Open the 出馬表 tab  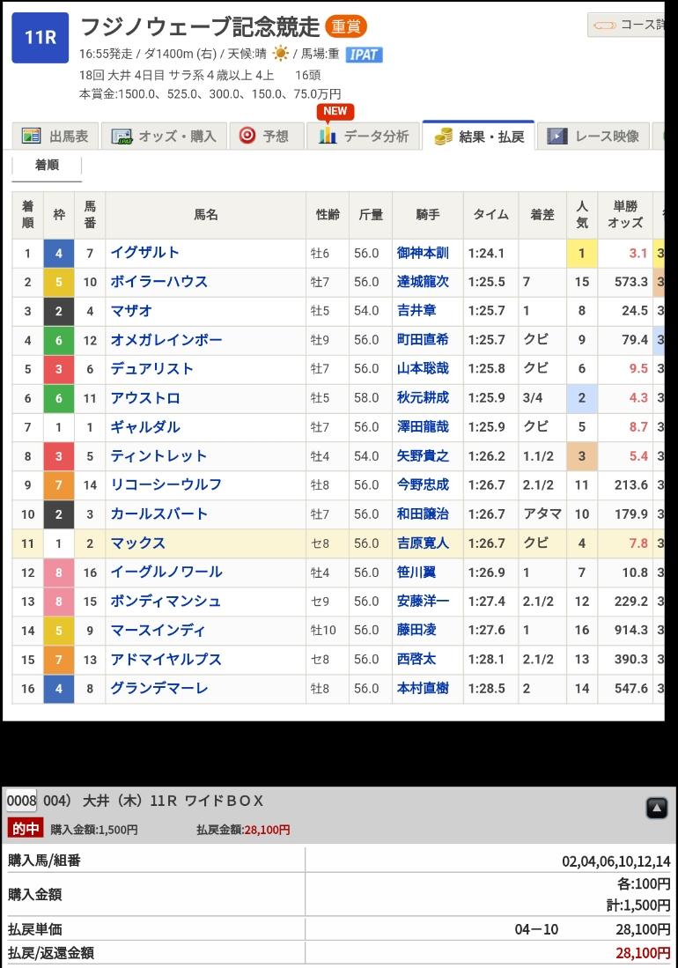56,136
